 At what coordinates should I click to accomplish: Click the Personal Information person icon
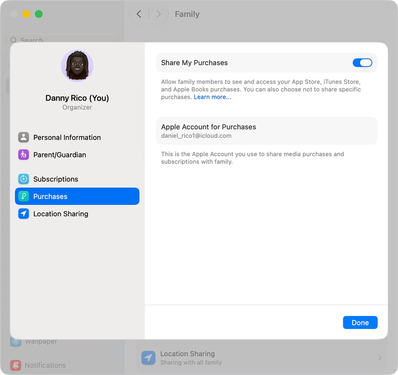[x=24, y=137]
